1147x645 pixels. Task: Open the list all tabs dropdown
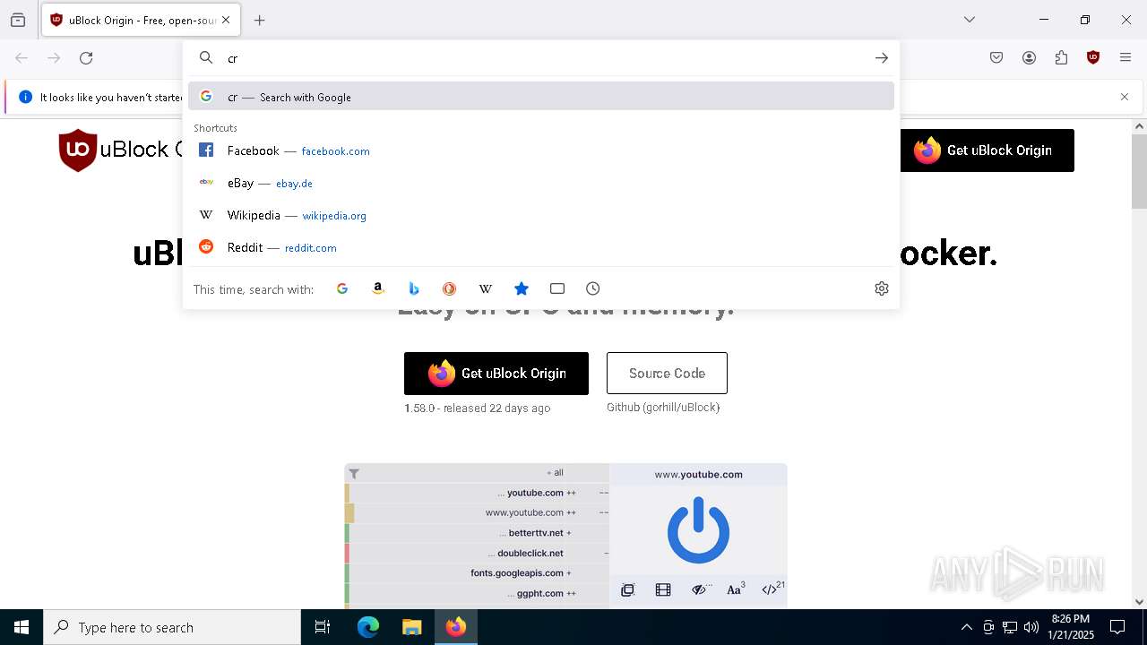(970, 20)
